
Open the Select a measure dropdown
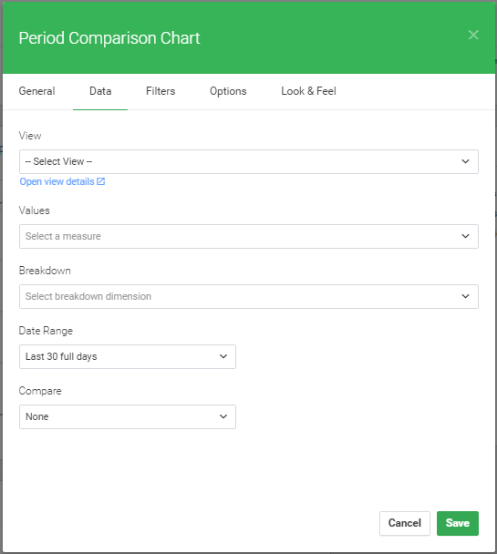click(x=249, y=236)
